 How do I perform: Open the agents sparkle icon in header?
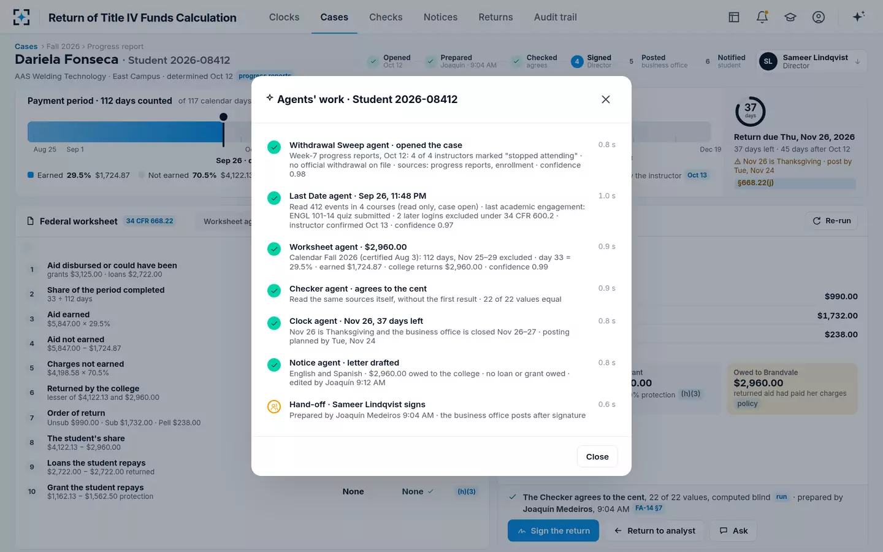[858, 17]
